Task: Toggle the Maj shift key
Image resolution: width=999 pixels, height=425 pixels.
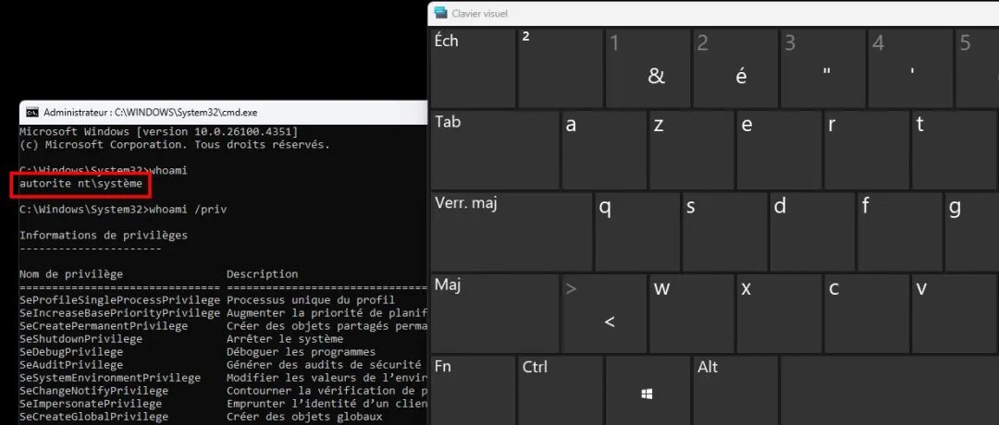Action: click(495, 313)
